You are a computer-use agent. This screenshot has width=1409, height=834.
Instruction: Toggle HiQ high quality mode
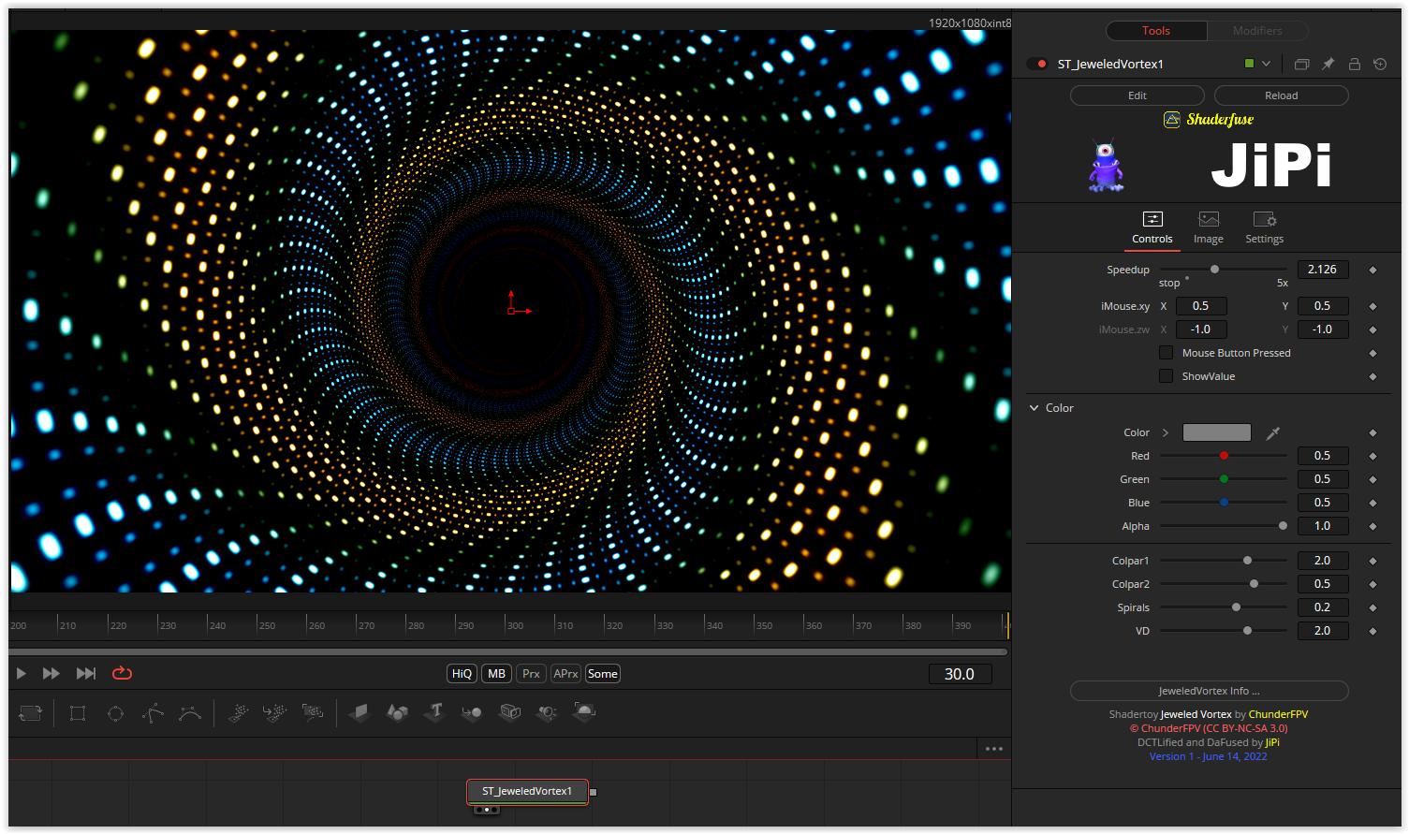point(462,674)
